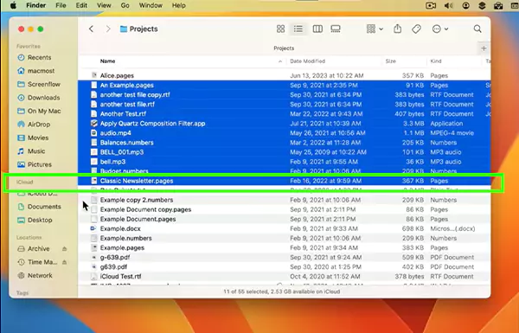Select the iCloud Test.rtf file
Screen dimensions: 519x333
pyautogui.click(x=284, y=277)
